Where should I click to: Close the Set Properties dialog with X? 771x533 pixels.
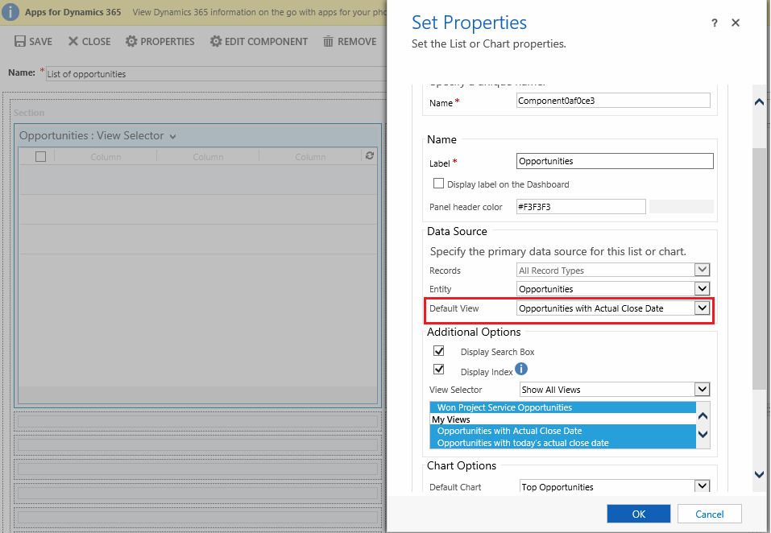tap(736, 23)
